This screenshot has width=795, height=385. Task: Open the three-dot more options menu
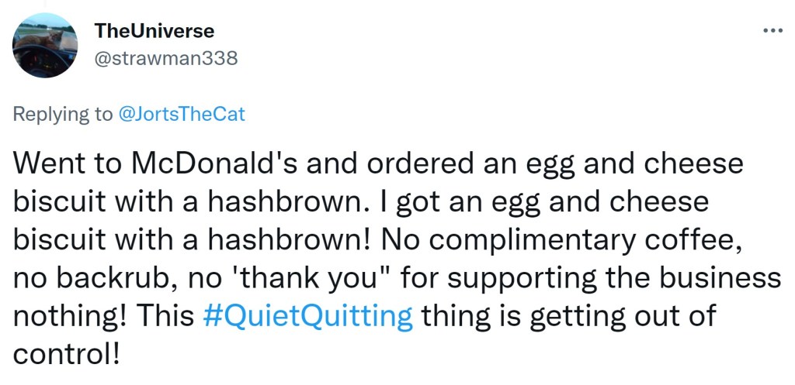tap(772, 31)
